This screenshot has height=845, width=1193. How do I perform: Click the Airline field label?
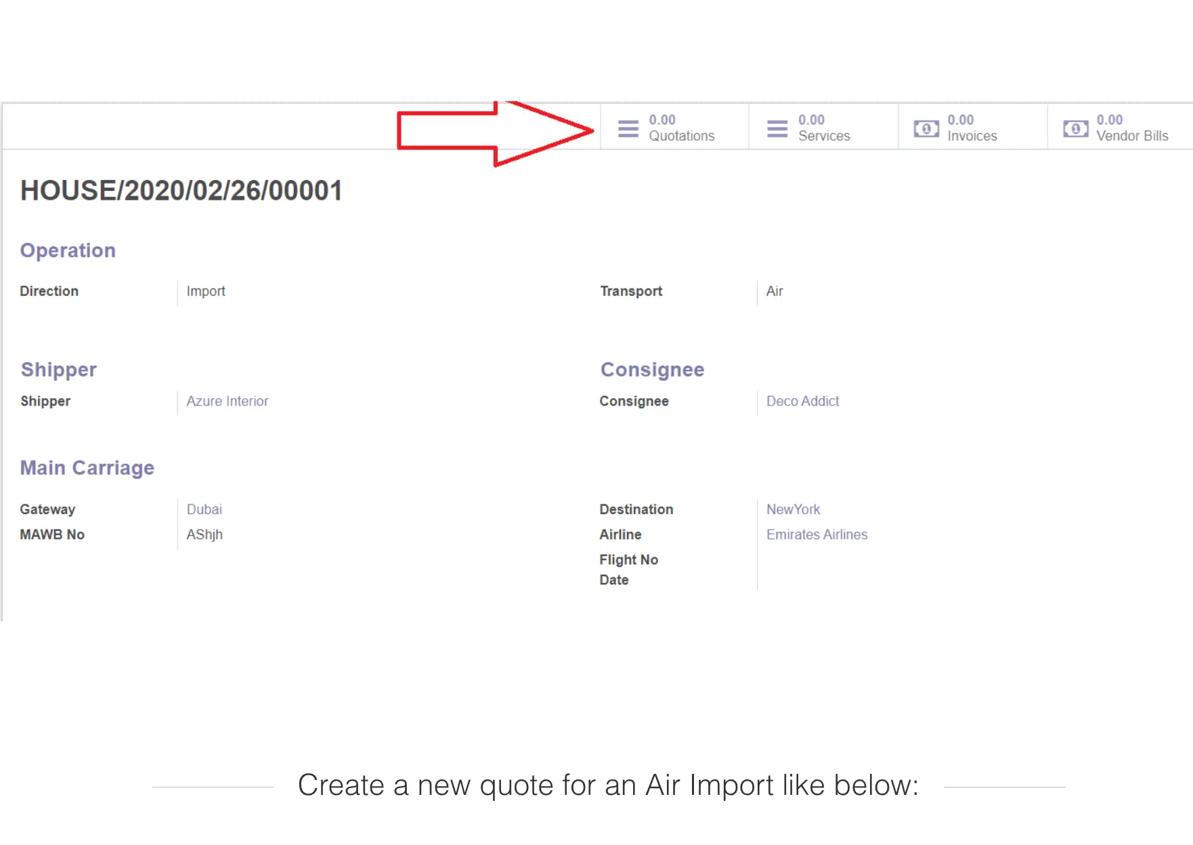click(x=620, y=534)
